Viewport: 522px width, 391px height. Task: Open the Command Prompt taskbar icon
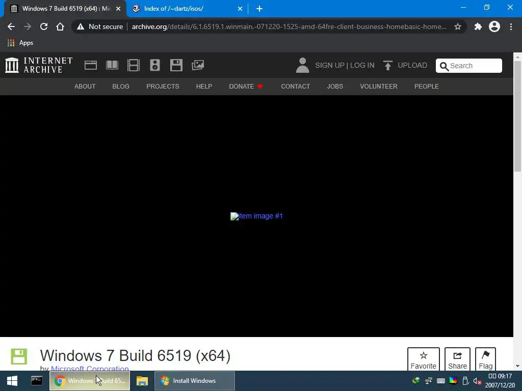(37, 380)
